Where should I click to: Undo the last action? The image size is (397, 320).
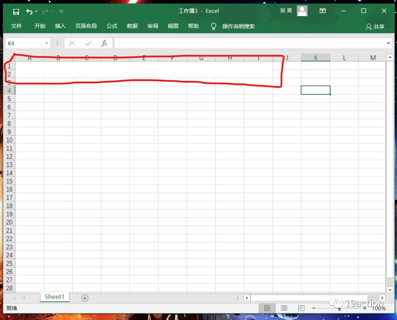pyautogui.click(x=29, y=12)
